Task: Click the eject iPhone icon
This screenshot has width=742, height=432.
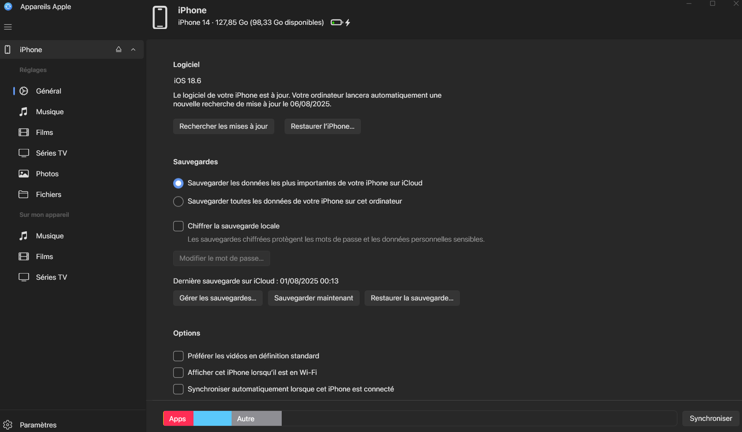Action: 118,49
